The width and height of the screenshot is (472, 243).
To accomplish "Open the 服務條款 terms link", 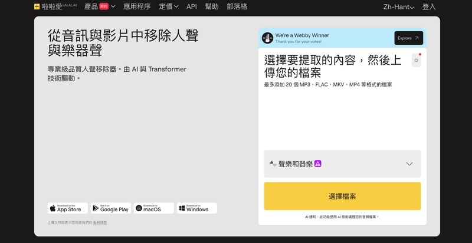I will 100,222.
